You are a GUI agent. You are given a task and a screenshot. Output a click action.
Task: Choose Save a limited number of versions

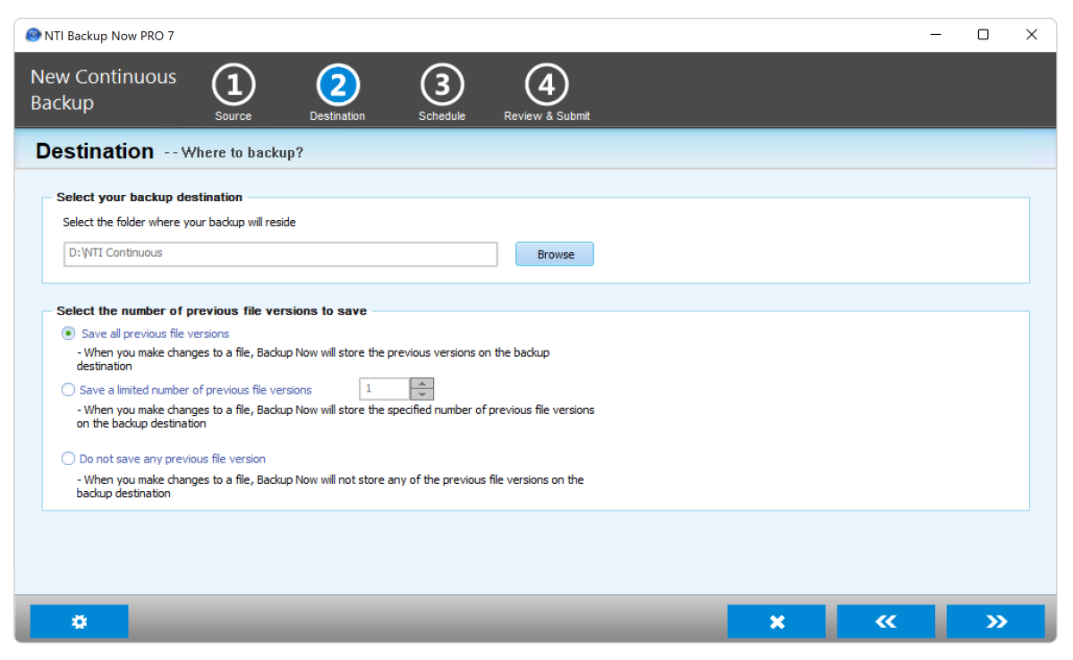(68, 390)
